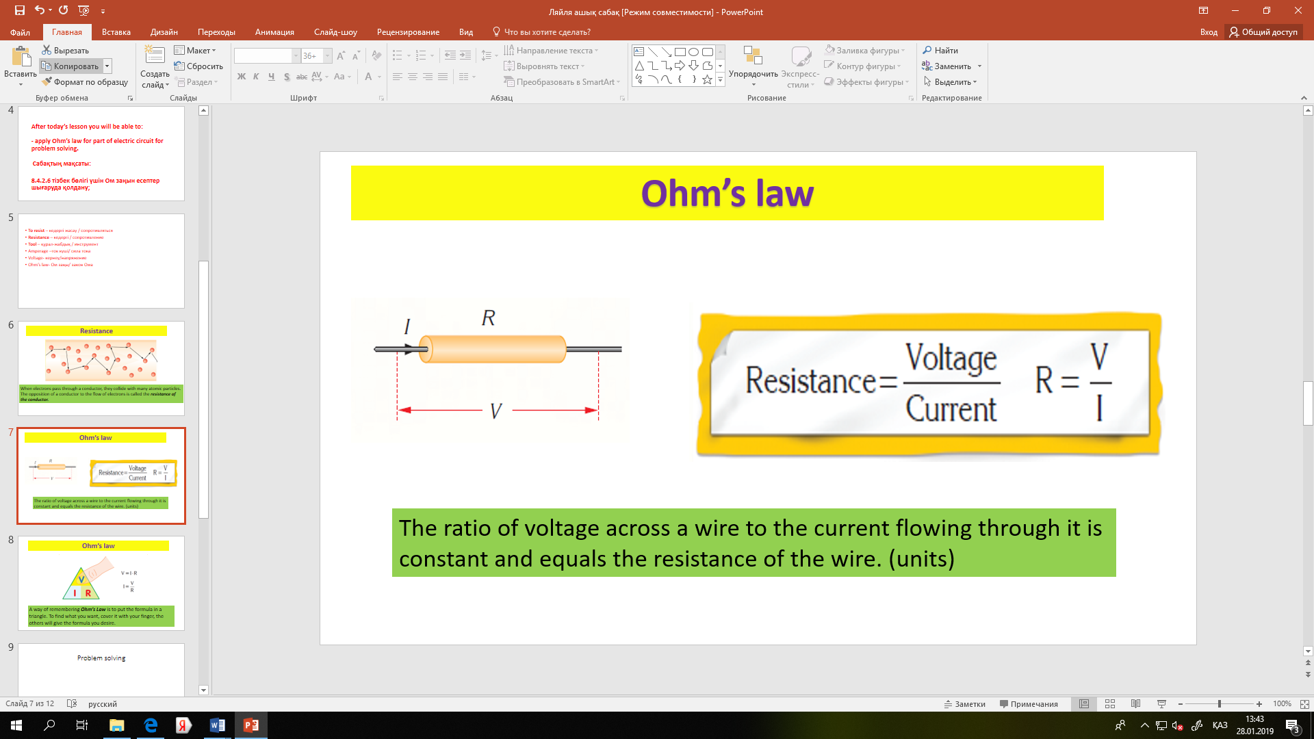
Task: Open the Insert (Вставка) ribbon tab
Action: pyautogui.click(x=116, y=32)
